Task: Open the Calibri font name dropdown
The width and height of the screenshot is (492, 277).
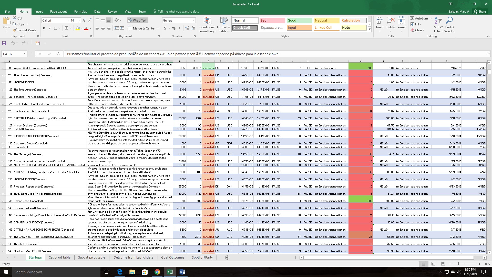Action: pos(68,20)
